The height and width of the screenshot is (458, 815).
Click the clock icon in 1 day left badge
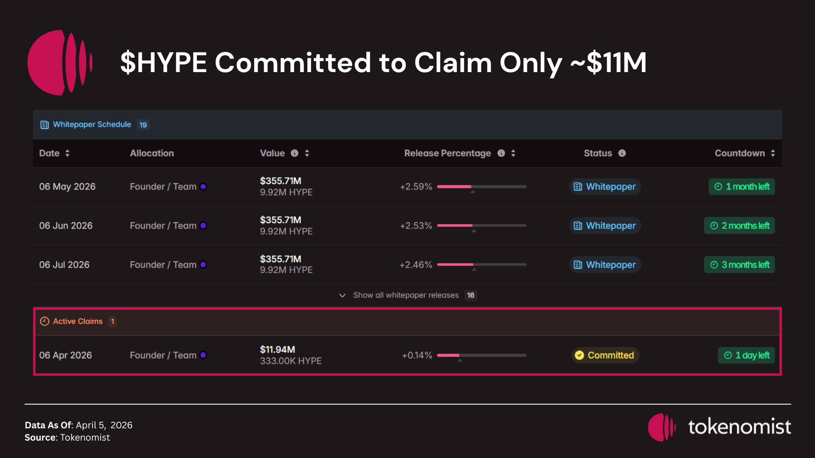coord(728,355)
